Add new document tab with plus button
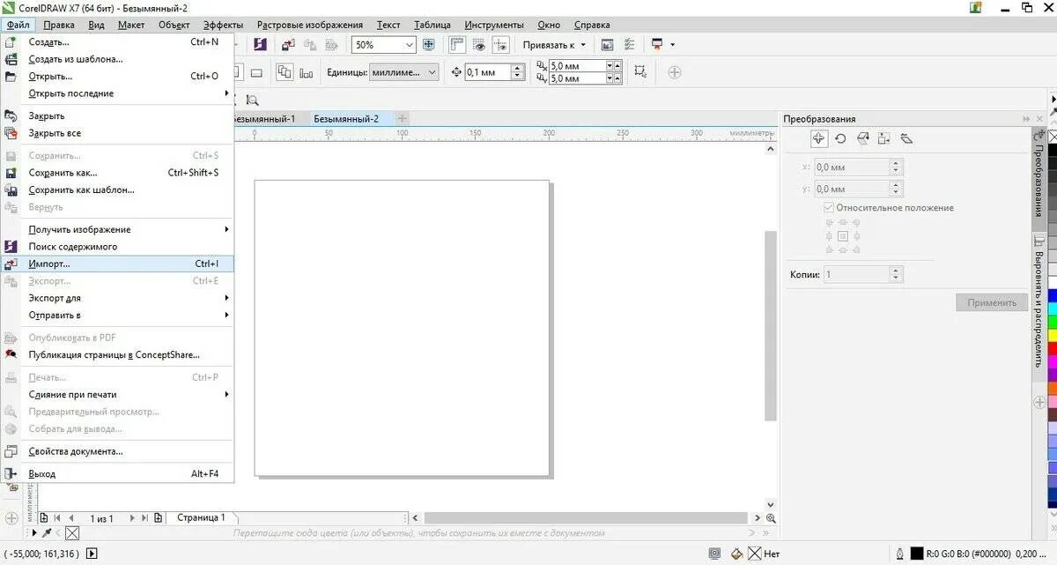The width and height of the screenshot is (1057, 565). (x=402, y=118)
